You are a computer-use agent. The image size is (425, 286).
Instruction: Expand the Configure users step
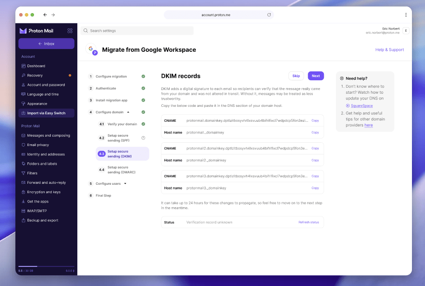click(125, 184)
